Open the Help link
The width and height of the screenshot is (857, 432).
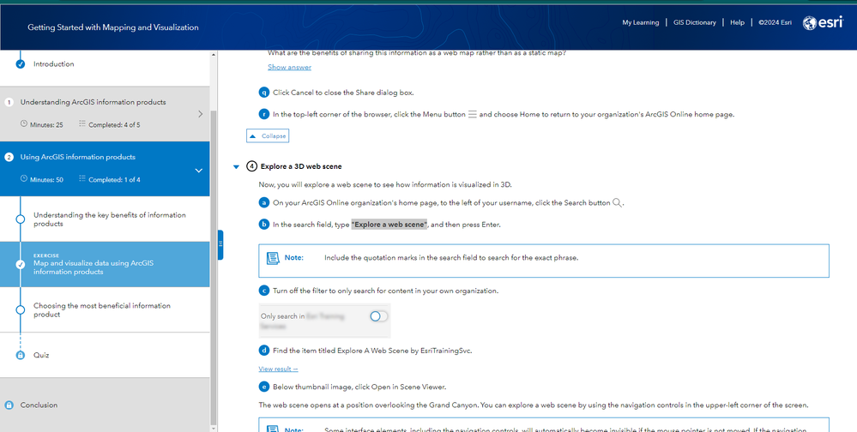(x=737, y=22)
